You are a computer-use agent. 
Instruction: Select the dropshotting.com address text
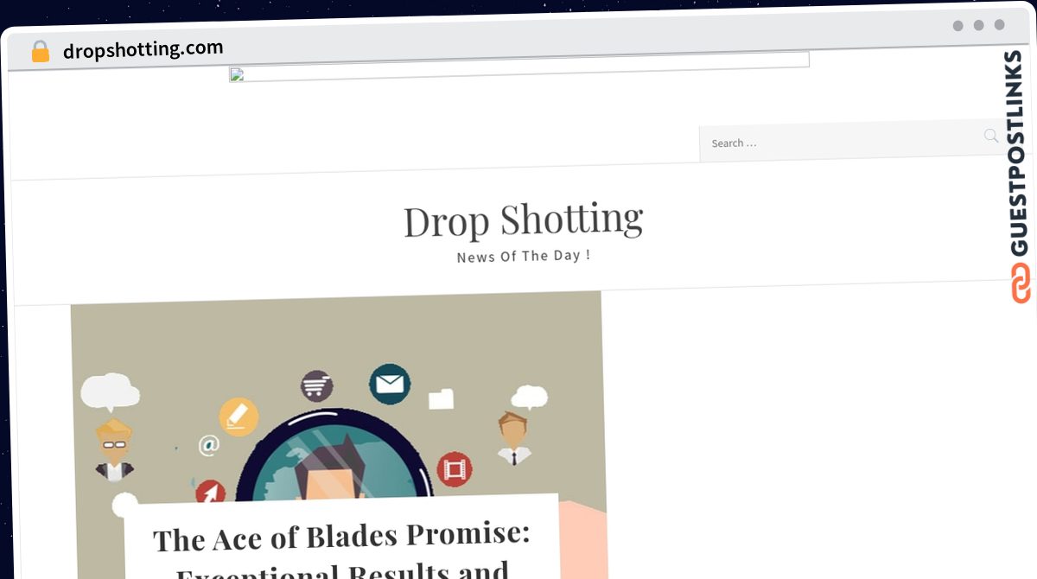pos(143,49)
